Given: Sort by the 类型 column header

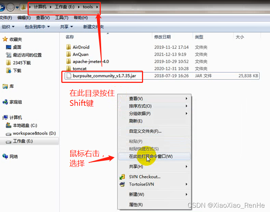Looking at the screenshot, I should 199,37.
